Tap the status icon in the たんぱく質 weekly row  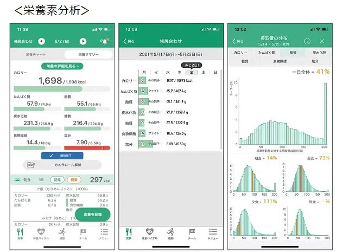(142, 91)
